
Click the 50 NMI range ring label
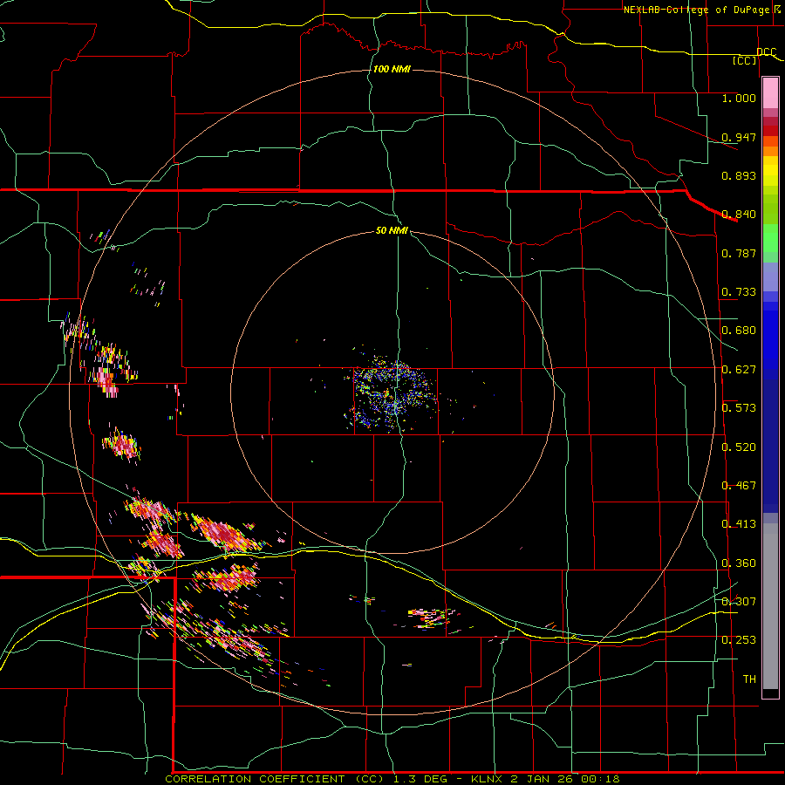[x=392, y=231]
